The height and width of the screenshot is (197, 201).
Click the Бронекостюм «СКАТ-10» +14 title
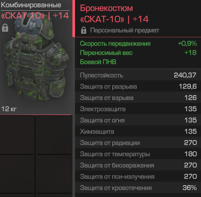pos(114,14)
